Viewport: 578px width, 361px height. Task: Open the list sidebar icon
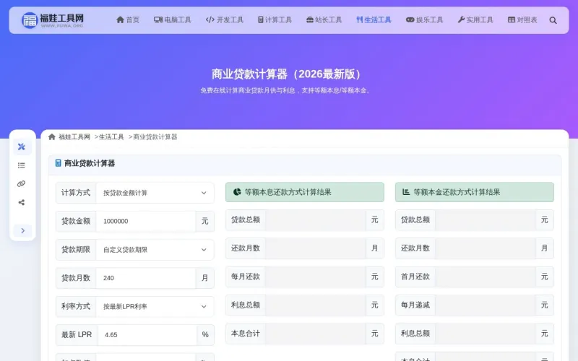[x=22, y=165]
